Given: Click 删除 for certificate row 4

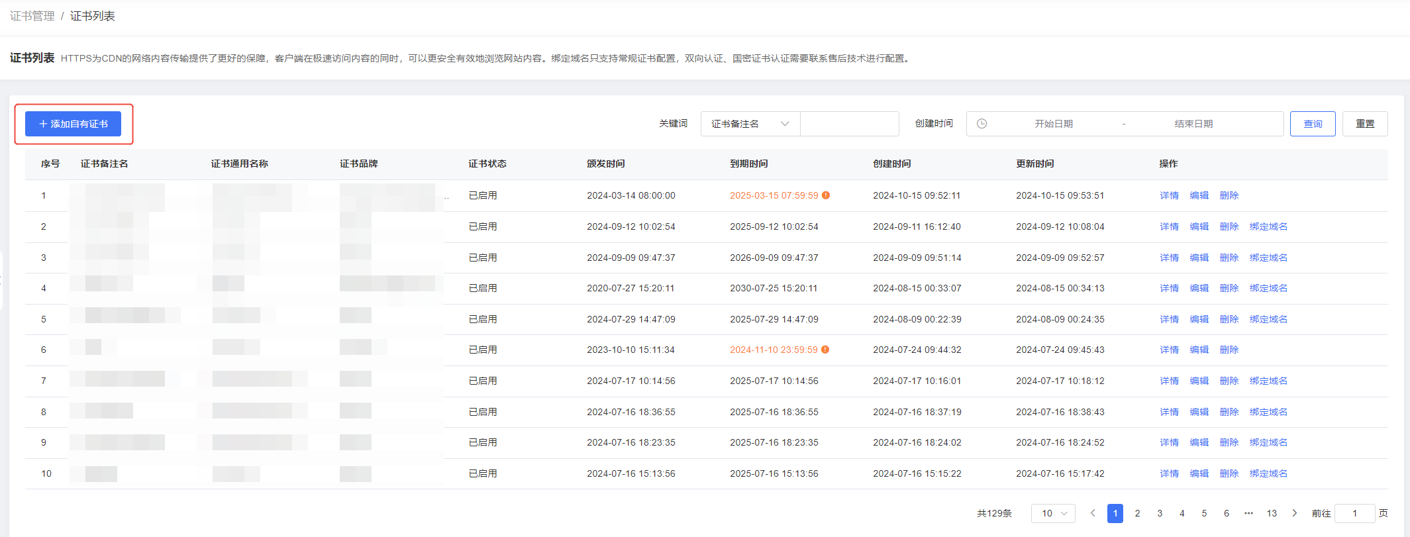Looking at the screenshot, I should (1229, 288).
